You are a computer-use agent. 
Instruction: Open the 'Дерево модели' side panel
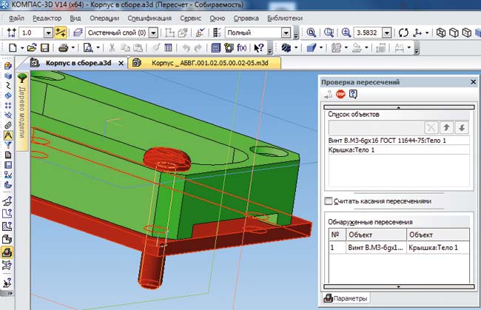pyautogui.click(x=22, y=111)
